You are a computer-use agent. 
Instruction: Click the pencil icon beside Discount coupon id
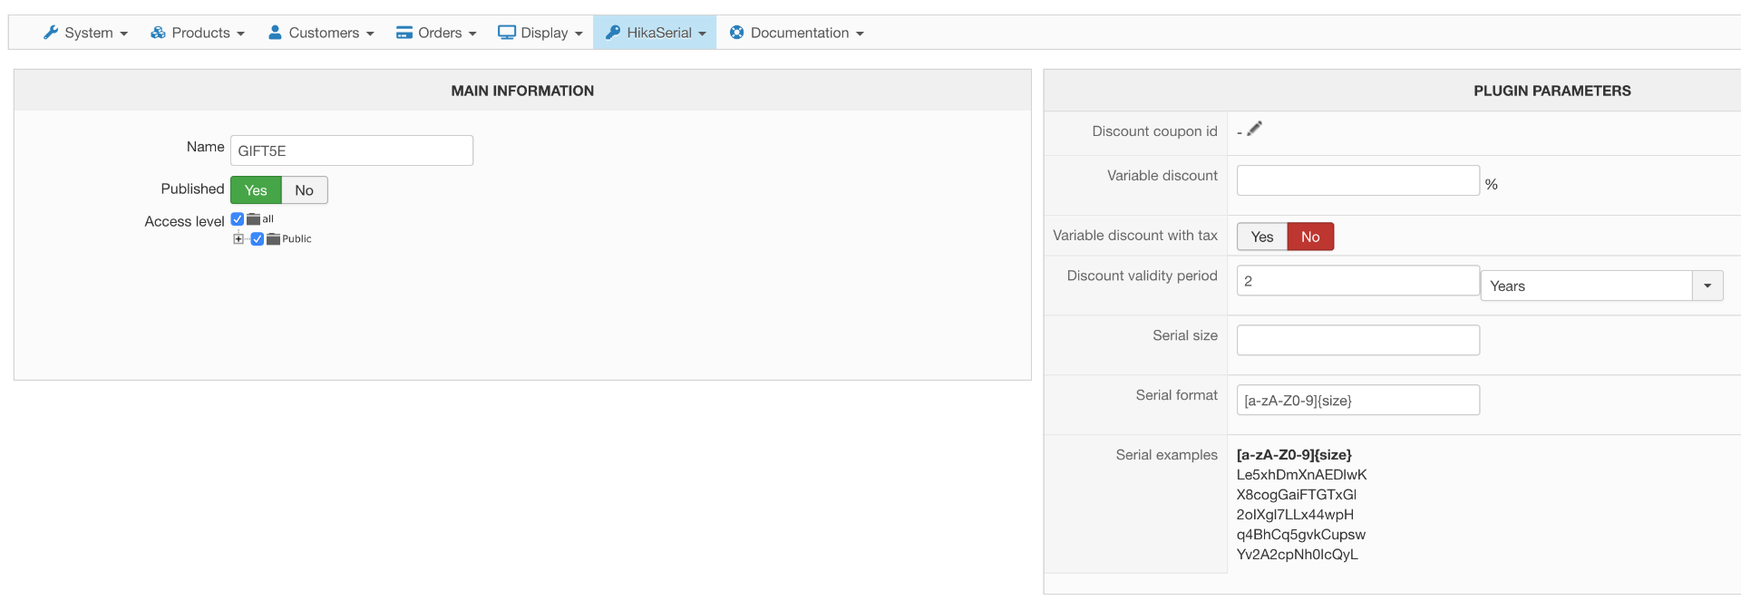(x=1254, y=130)
